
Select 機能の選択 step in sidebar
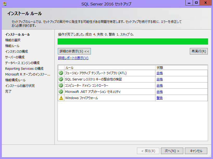13,40
